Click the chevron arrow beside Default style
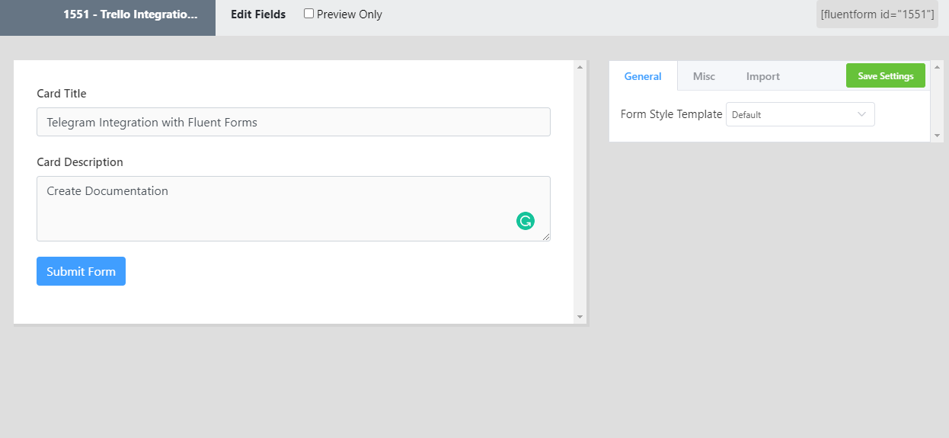Viewport: 949px width, 438px height. (x=861, y=114)
